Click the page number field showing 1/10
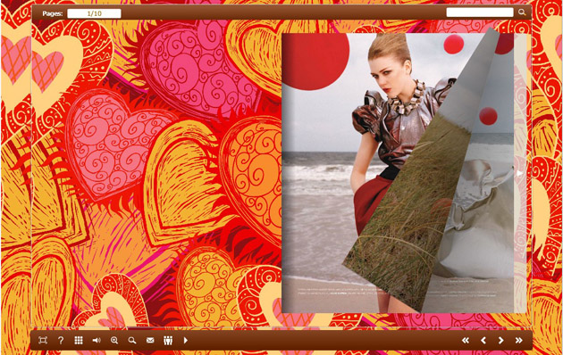The height and width of the screenshot is (355, 563). click(94, 13)
